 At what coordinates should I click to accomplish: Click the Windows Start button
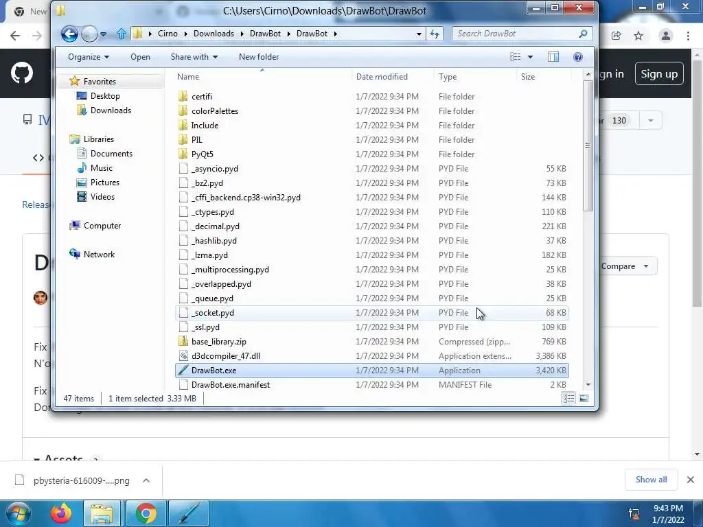pyautogui.click(x=19, y=513)
